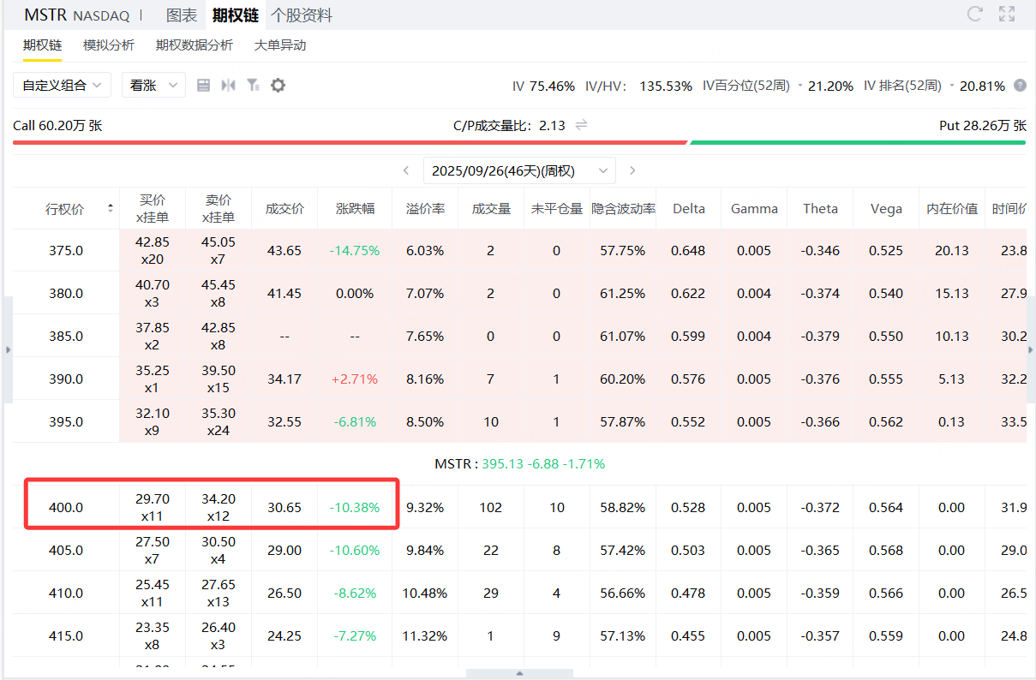The width and height of the screenshot is (1036, 680).
Task: Go to previous expiration date arrow
Action: (x=406, y=170)
